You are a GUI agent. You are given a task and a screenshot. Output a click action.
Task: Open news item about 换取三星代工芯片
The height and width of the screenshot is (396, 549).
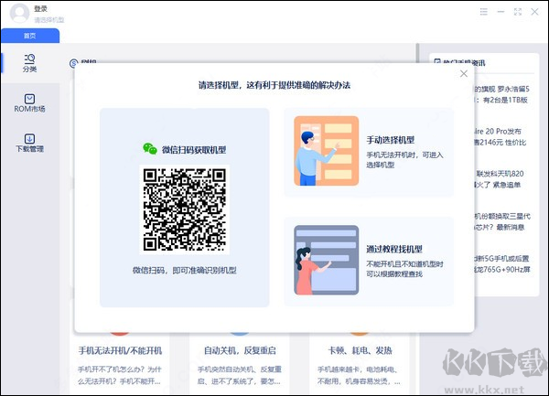502,222
